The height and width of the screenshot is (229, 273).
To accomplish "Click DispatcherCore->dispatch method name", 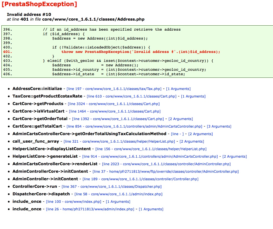I will [x=41, y=194].
